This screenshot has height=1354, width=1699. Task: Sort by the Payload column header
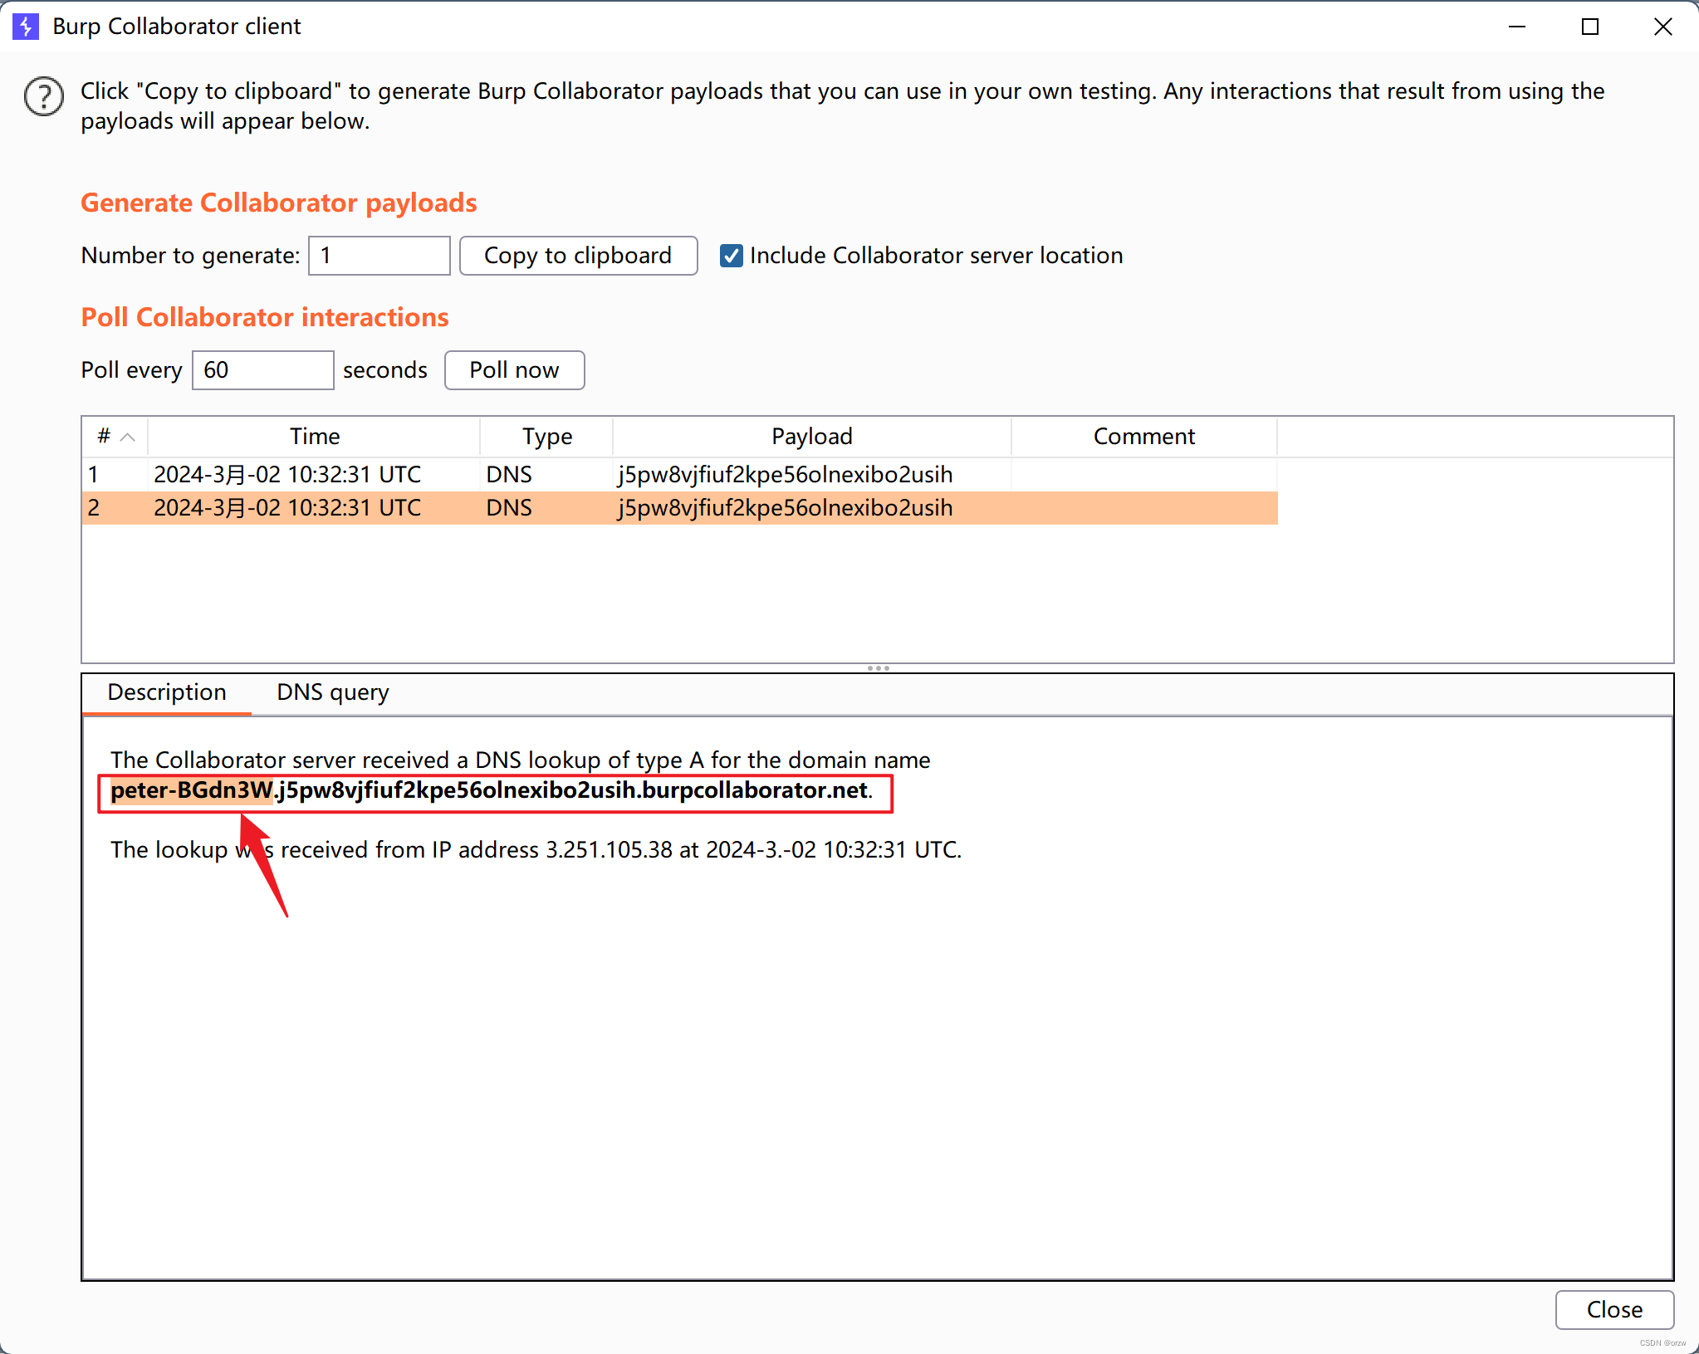(x=811, y=437)
